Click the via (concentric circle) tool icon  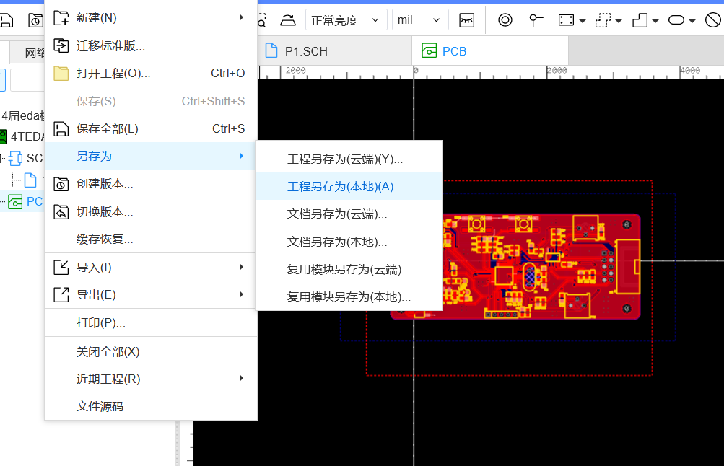tap(505, 19)
